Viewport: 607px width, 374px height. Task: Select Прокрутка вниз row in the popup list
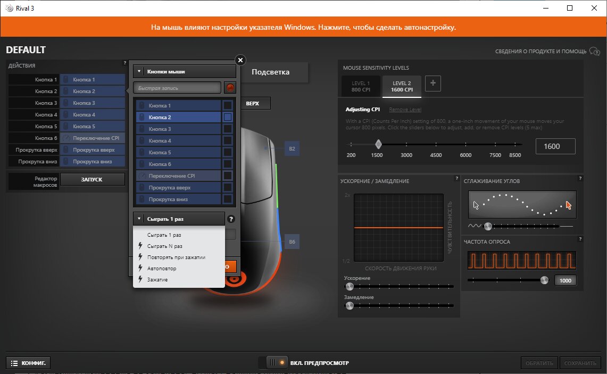point(179,200)
